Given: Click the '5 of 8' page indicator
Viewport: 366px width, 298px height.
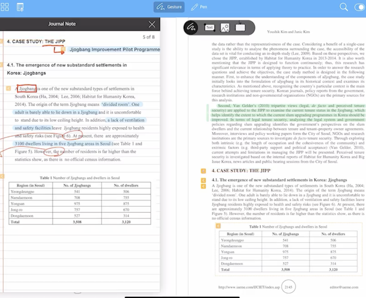Looking at the screenshot, I should (149, 37).
